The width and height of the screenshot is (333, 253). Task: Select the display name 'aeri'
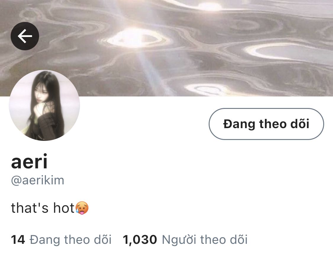tap(29, 162)
